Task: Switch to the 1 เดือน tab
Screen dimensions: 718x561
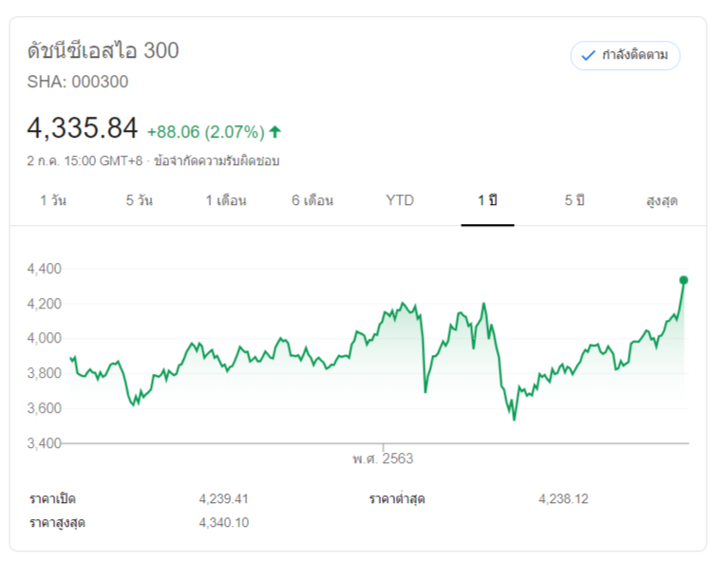Action: point(226,200)
